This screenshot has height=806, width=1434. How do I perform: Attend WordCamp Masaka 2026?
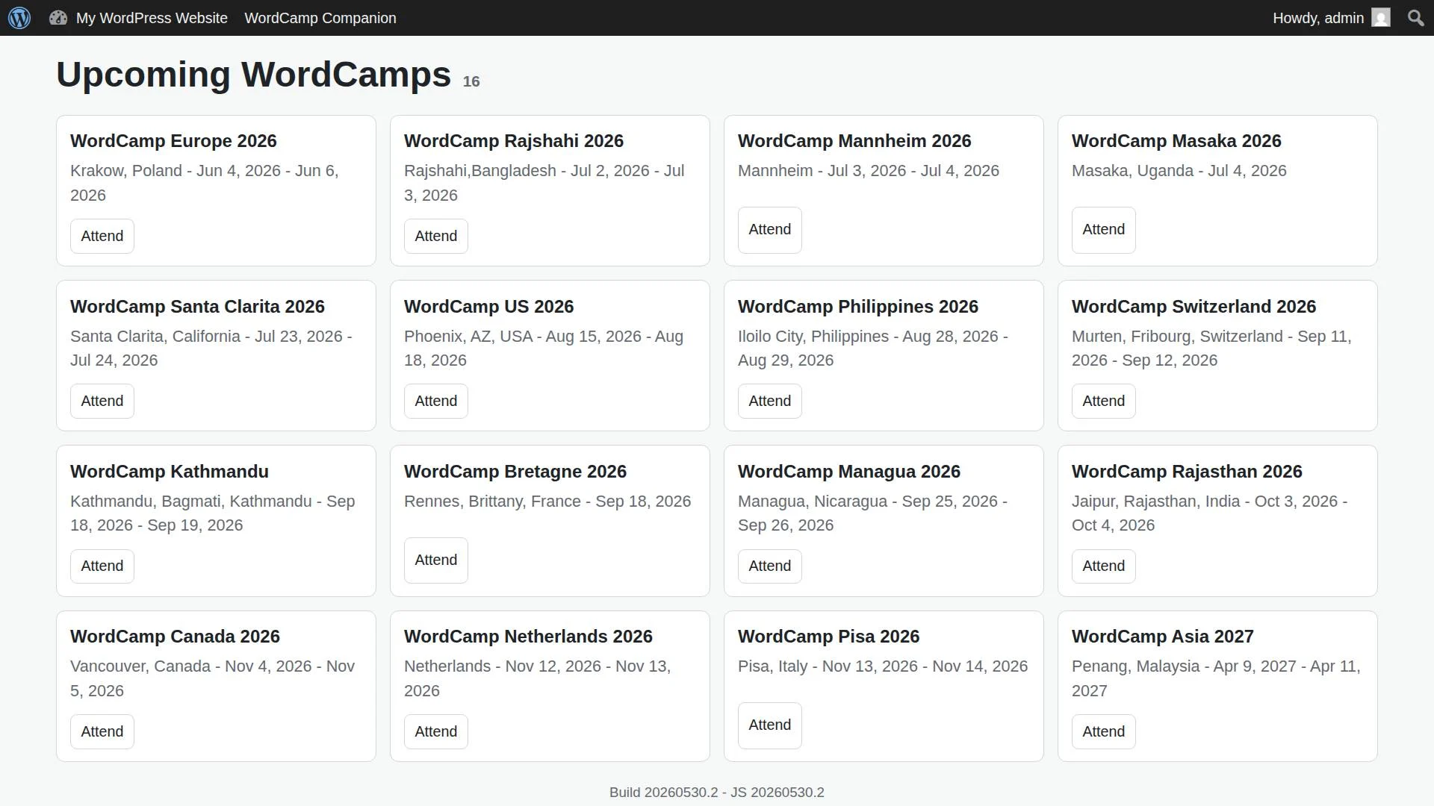tap(1104, 230)
